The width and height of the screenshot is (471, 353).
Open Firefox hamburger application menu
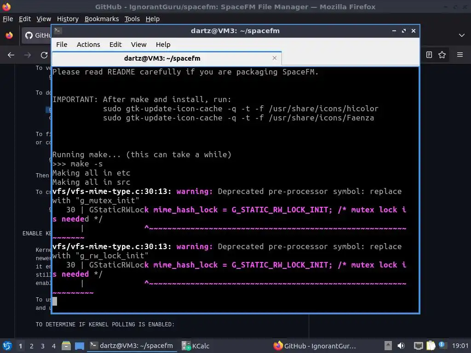(x=460, y=55)
